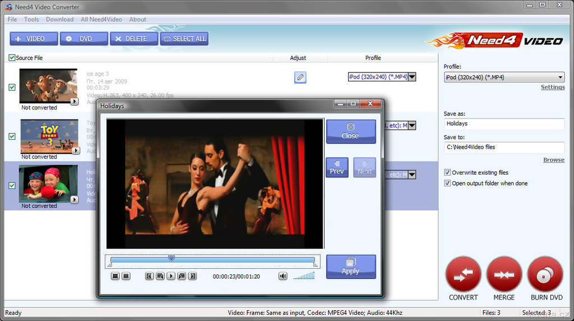Screen dimensions: 574x321
Task: Click the preview timeline position handle
Action: 172,258
